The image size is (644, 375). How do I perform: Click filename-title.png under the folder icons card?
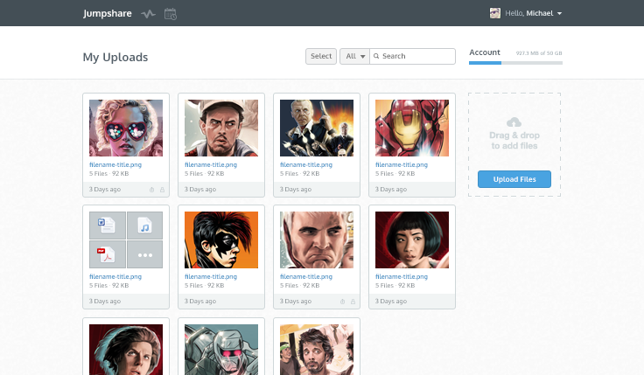pyautogui.click(x=115, y=276)
